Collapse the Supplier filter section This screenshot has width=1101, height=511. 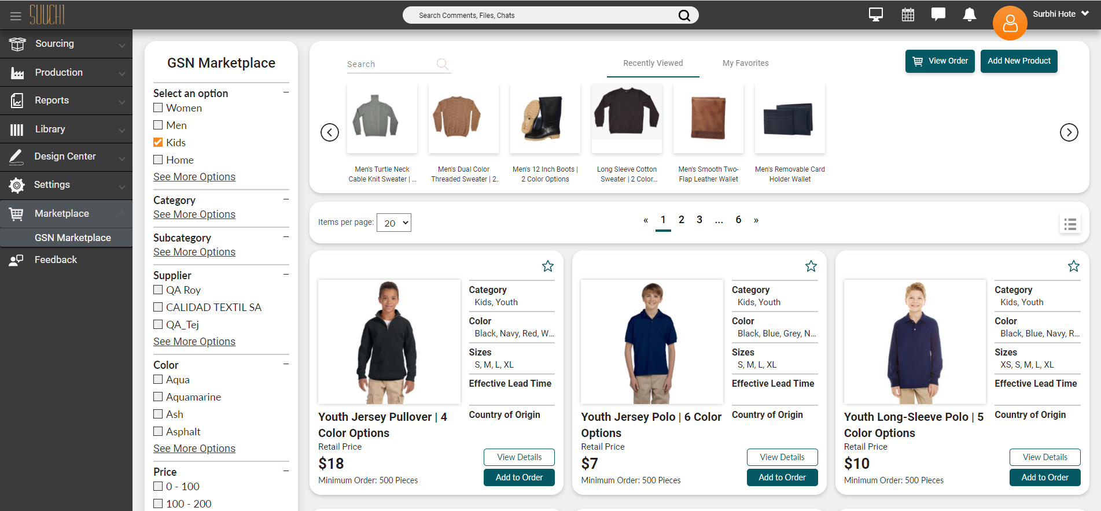click(286, 275)
